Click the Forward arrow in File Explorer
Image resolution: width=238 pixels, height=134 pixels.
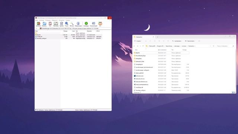tap(138, 46)
